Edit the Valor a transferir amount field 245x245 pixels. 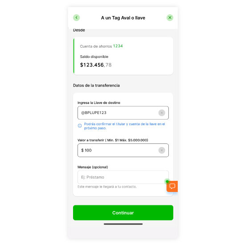point(123,150)
